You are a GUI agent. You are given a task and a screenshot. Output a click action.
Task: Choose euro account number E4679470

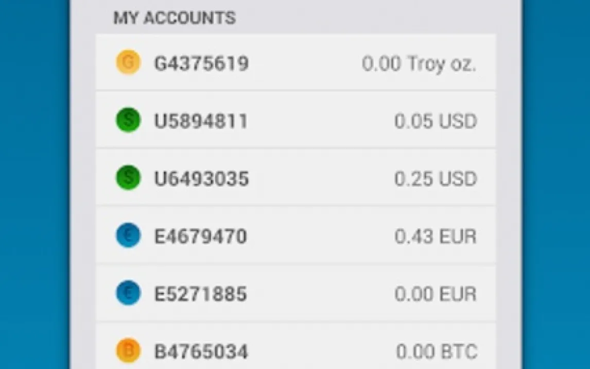(x=201, y=237)
